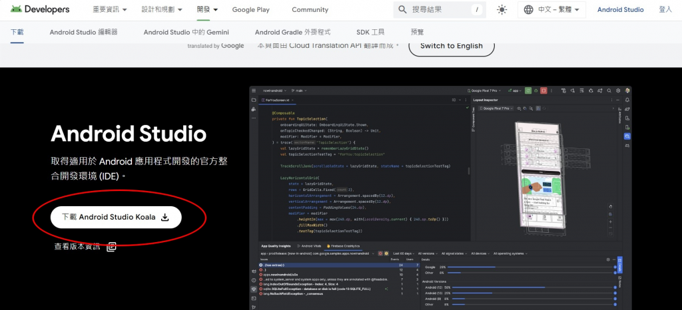Click the magnifier icon in search box
Viewport: 682px width, 310px height.
click(x=403, y=9)
